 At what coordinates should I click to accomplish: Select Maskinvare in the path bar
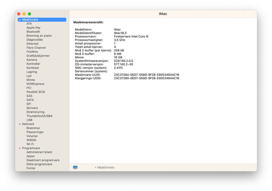point(105,167)
